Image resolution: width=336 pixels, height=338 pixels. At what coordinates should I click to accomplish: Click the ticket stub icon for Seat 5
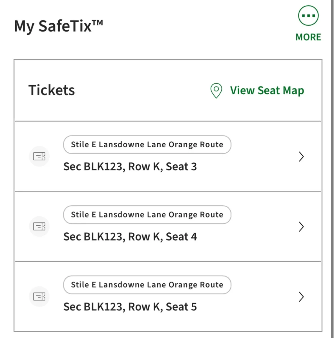point(39,297)
